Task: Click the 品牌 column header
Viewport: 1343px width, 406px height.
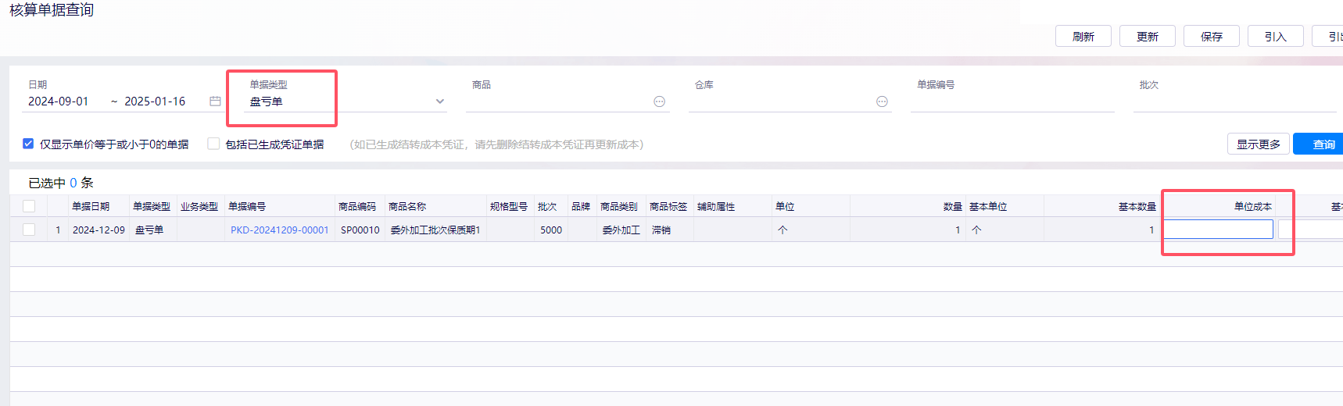Action: [x=581, y=207]
